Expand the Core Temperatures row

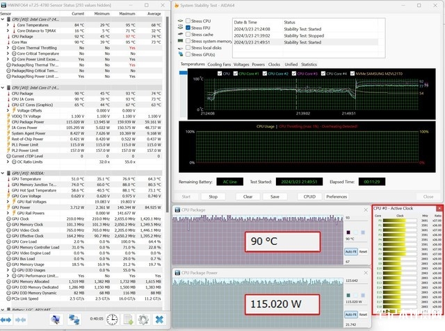point(8,25)
